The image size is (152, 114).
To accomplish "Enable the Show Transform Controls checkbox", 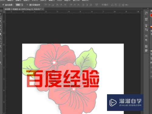I will tap(27, 5).
